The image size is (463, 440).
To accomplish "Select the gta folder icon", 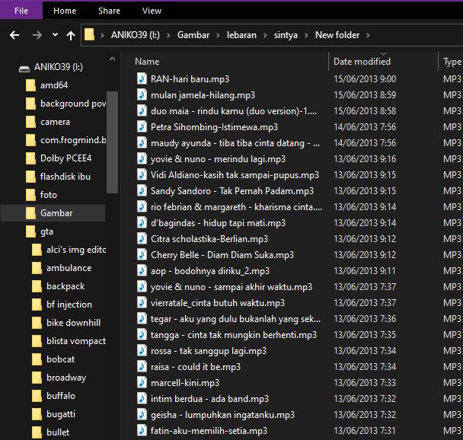I will click(x=30, y=231).
